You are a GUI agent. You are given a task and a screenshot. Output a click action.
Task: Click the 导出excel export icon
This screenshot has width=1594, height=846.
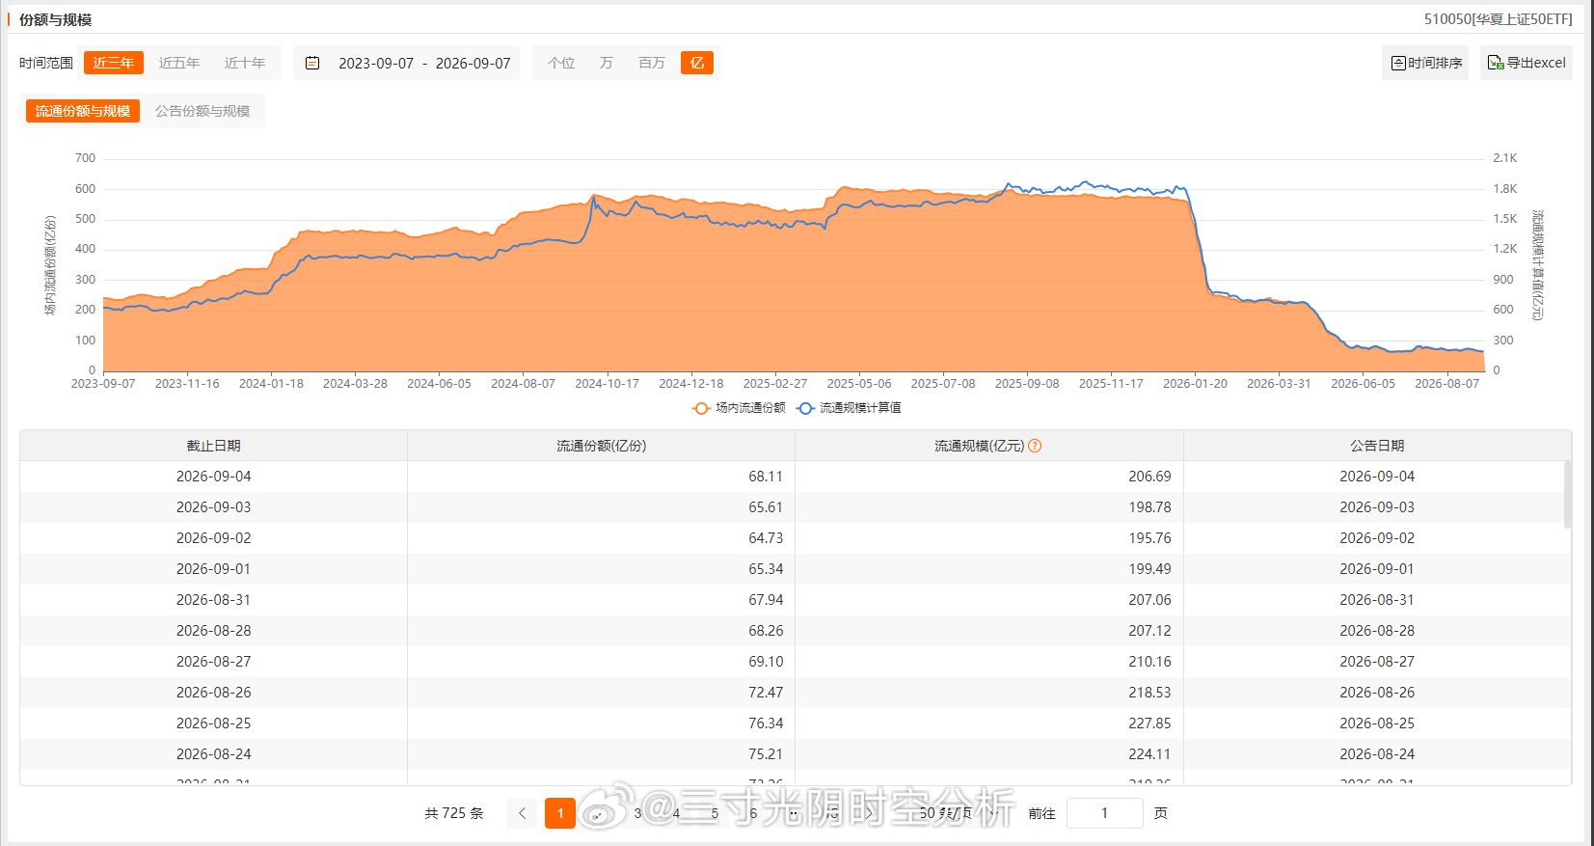(x=1496, y=63)
